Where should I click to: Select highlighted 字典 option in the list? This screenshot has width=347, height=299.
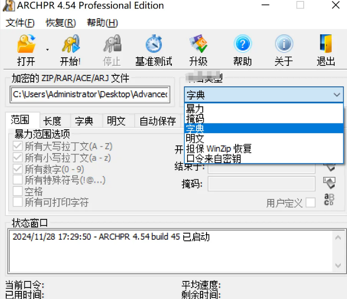[264, 128]
